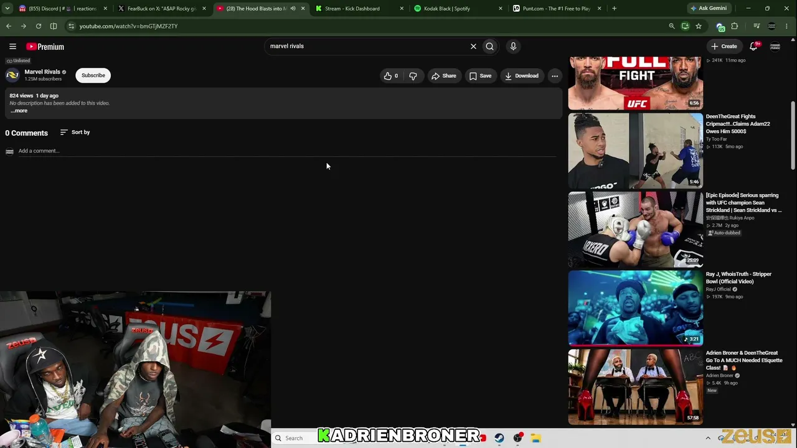Open the browser extensions puzzle menu
The width and height of the screenshot is (797, 448).
(x=735, y=26)
